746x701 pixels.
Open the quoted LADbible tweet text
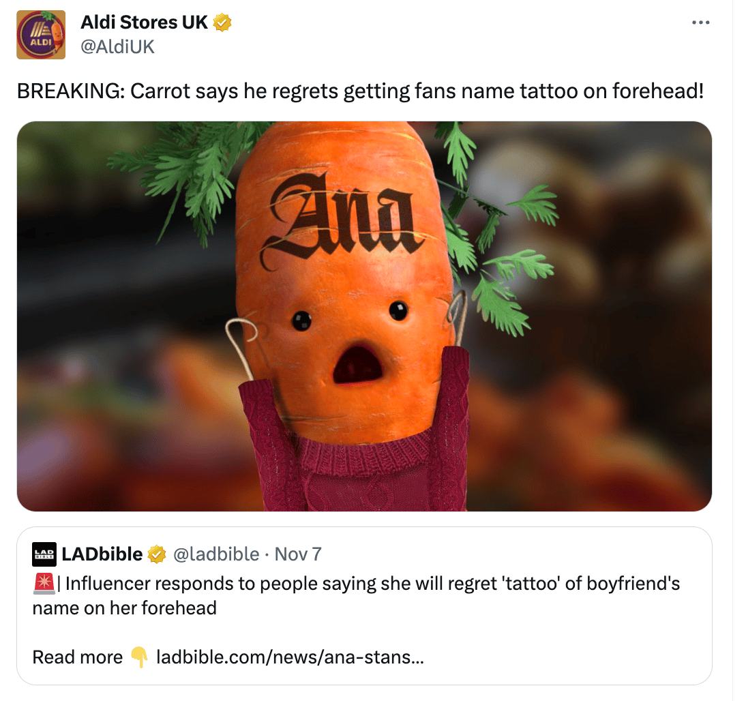(x=357, y=596)
